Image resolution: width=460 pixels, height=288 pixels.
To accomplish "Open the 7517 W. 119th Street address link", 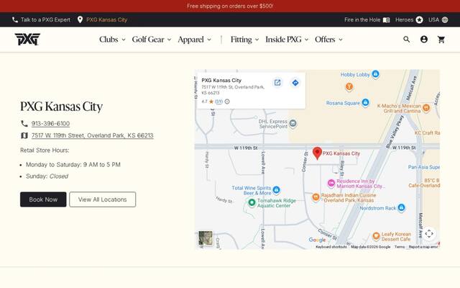I will (x=93, y=135).
